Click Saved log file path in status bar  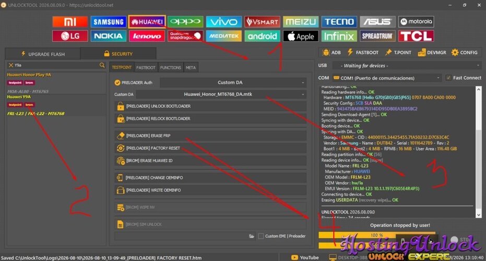pyautogui.click(x=101, y=258)
